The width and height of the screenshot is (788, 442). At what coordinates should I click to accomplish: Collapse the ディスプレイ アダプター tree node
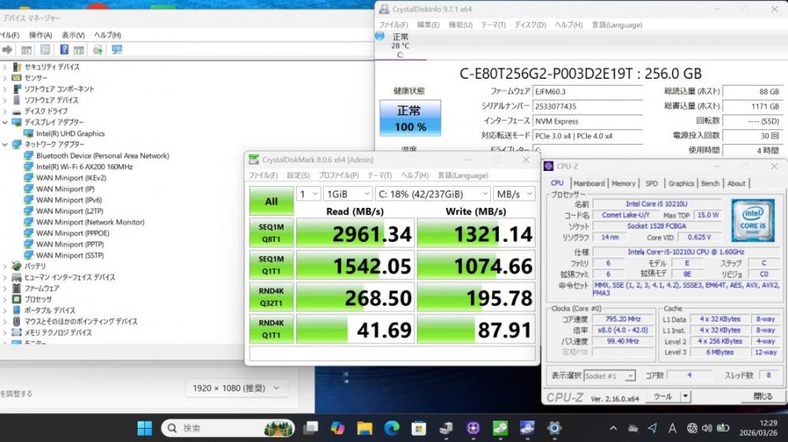(6, 123)
